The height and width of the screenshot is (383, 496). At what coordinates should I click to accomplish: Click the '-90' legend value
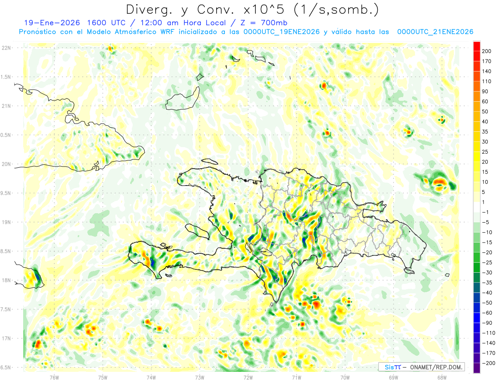[486, 323]
